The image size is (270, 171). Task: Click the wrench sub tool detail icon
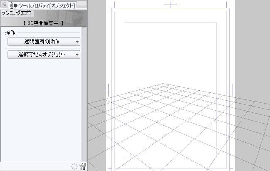point(83,166)
